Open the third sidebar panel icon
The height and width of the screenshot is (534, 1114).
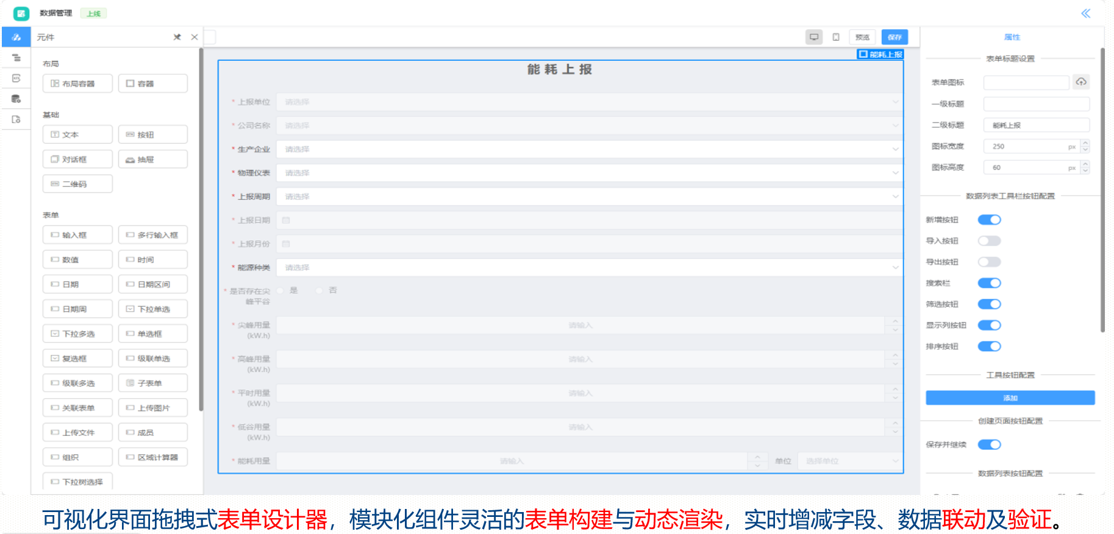16,78
